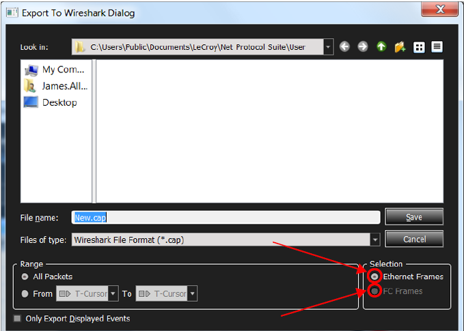The image size is (464, 331).
Task: Switch to List View icon
Action: (419, 47)
